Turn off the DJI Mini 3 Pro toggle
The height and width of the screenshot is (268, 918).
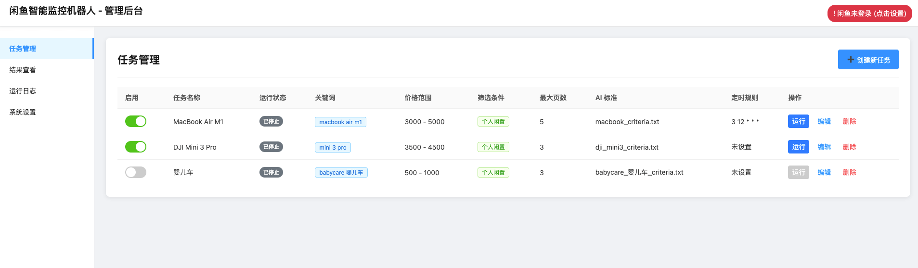pos(135,147)
